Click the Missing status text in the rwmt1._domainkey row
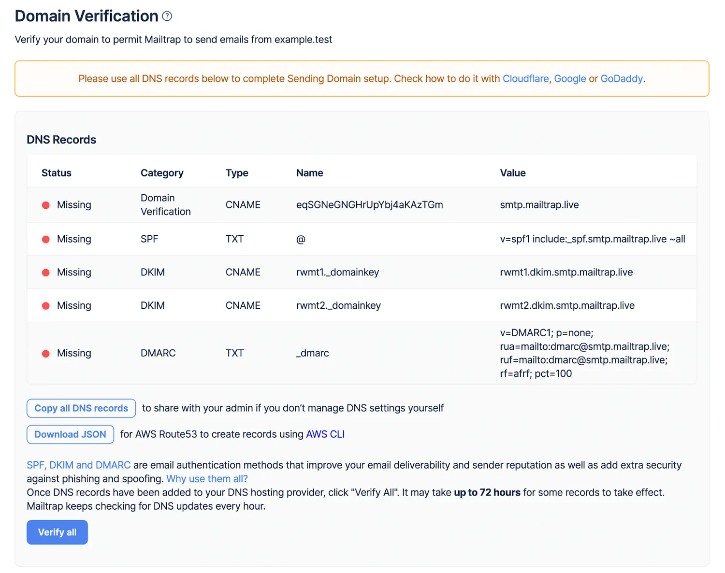Viewport: 725px width, 573px height. click(74, 272)
